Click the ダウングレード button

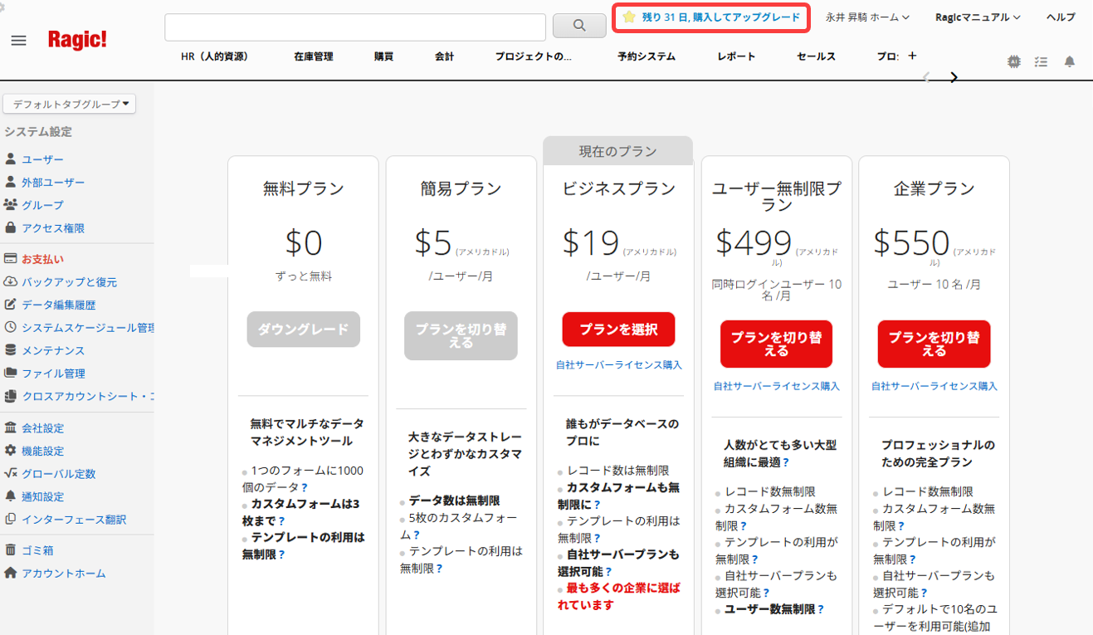click(304, 329)
